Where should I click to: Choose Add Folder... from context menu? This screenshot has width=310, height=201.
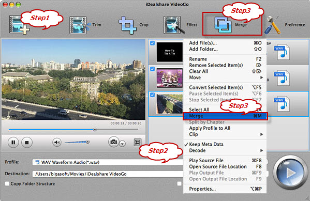(x=225, y=49)
